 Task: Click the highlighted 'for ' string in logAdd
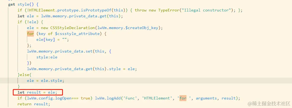(184, 98)
